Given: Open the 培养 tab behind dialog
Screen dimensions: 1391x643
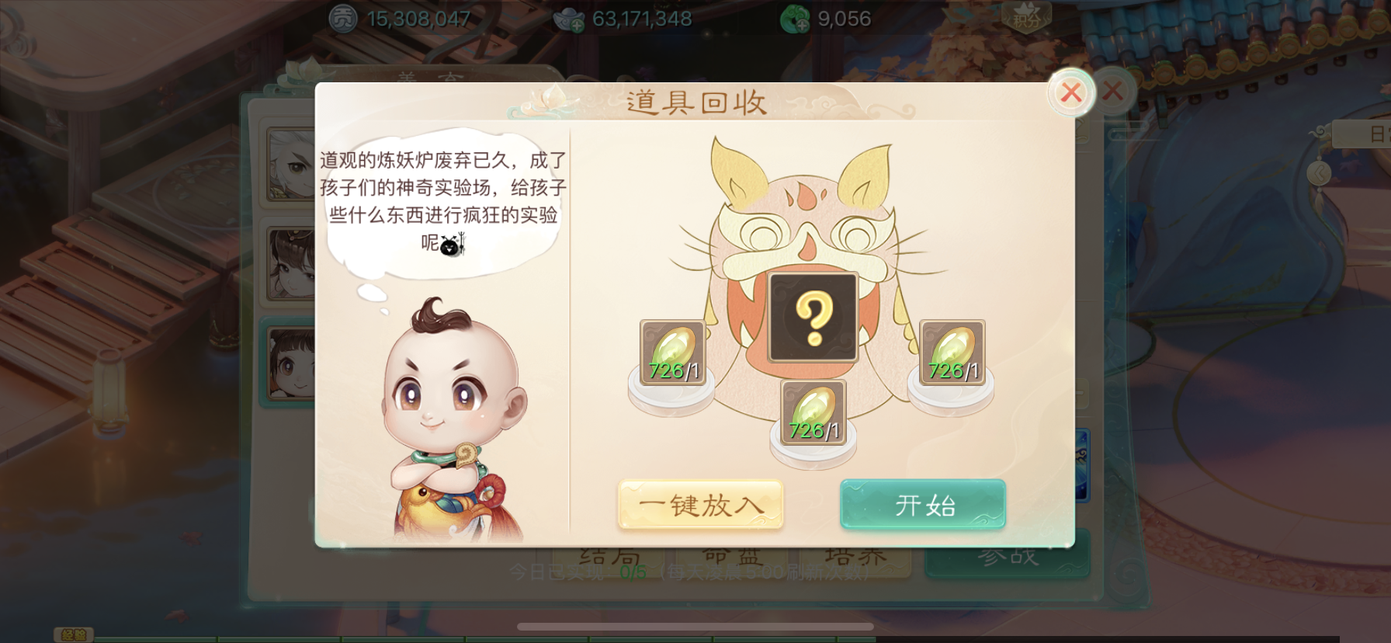Looking at the screenshot, I should 855,557.
